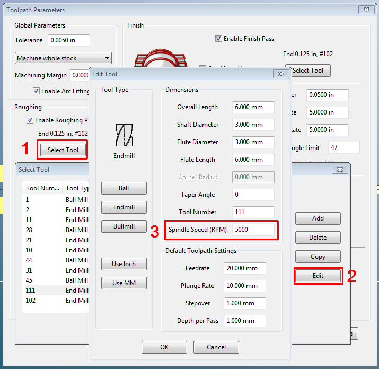Click the Spindle Speed (RPM) field

point(253,230)
